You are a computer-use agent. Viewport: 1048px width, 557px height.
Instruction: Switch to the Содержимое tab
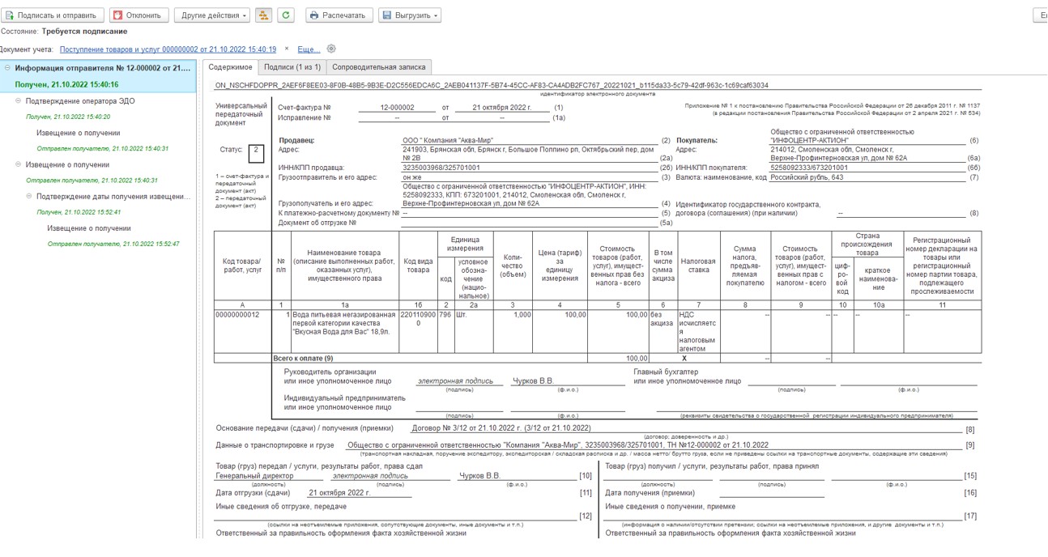coord(231,67)
